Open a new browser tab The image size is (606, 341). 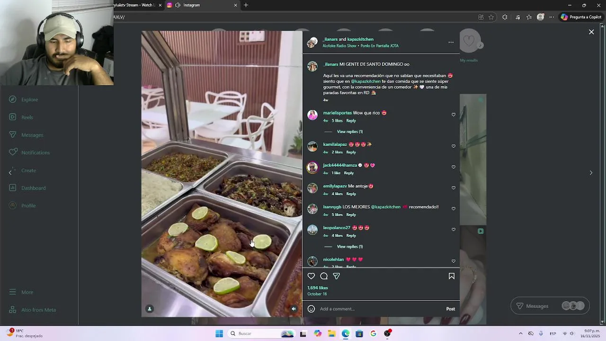click(246, 5)
